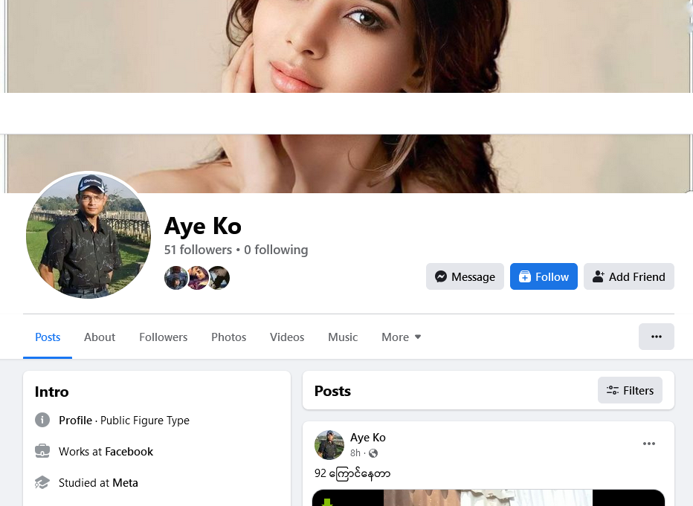
Task: Open the Filters for posts
Action: coord(630,390)
